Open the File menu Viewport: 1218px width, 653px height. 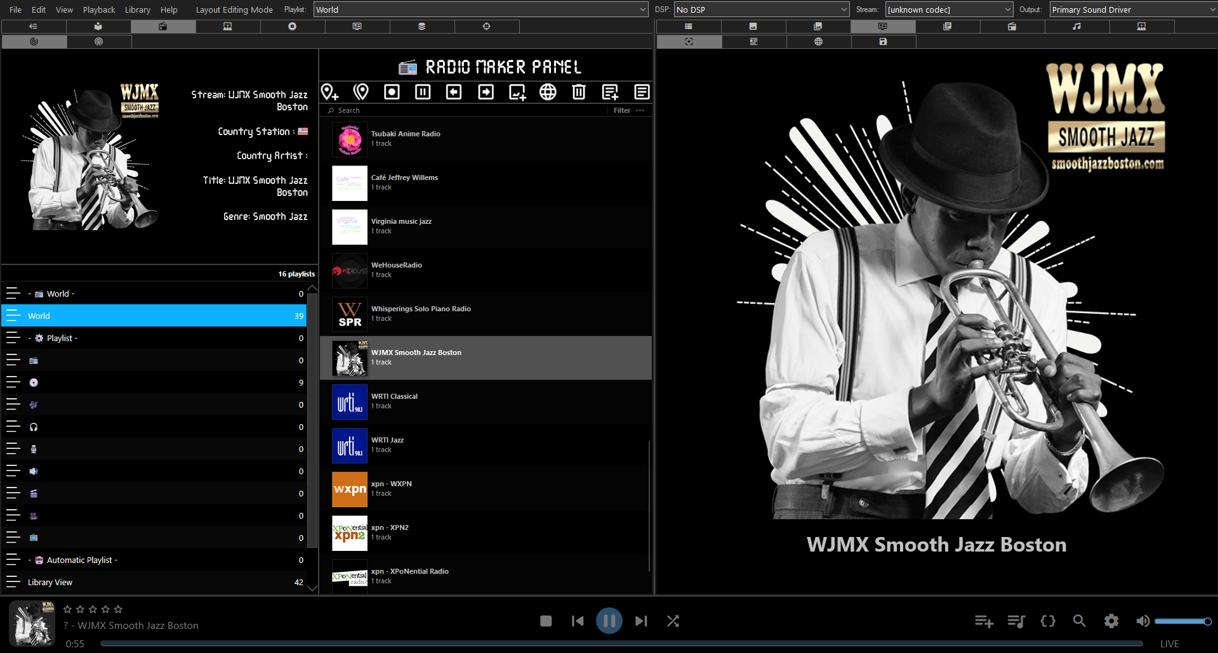[16, 10]
